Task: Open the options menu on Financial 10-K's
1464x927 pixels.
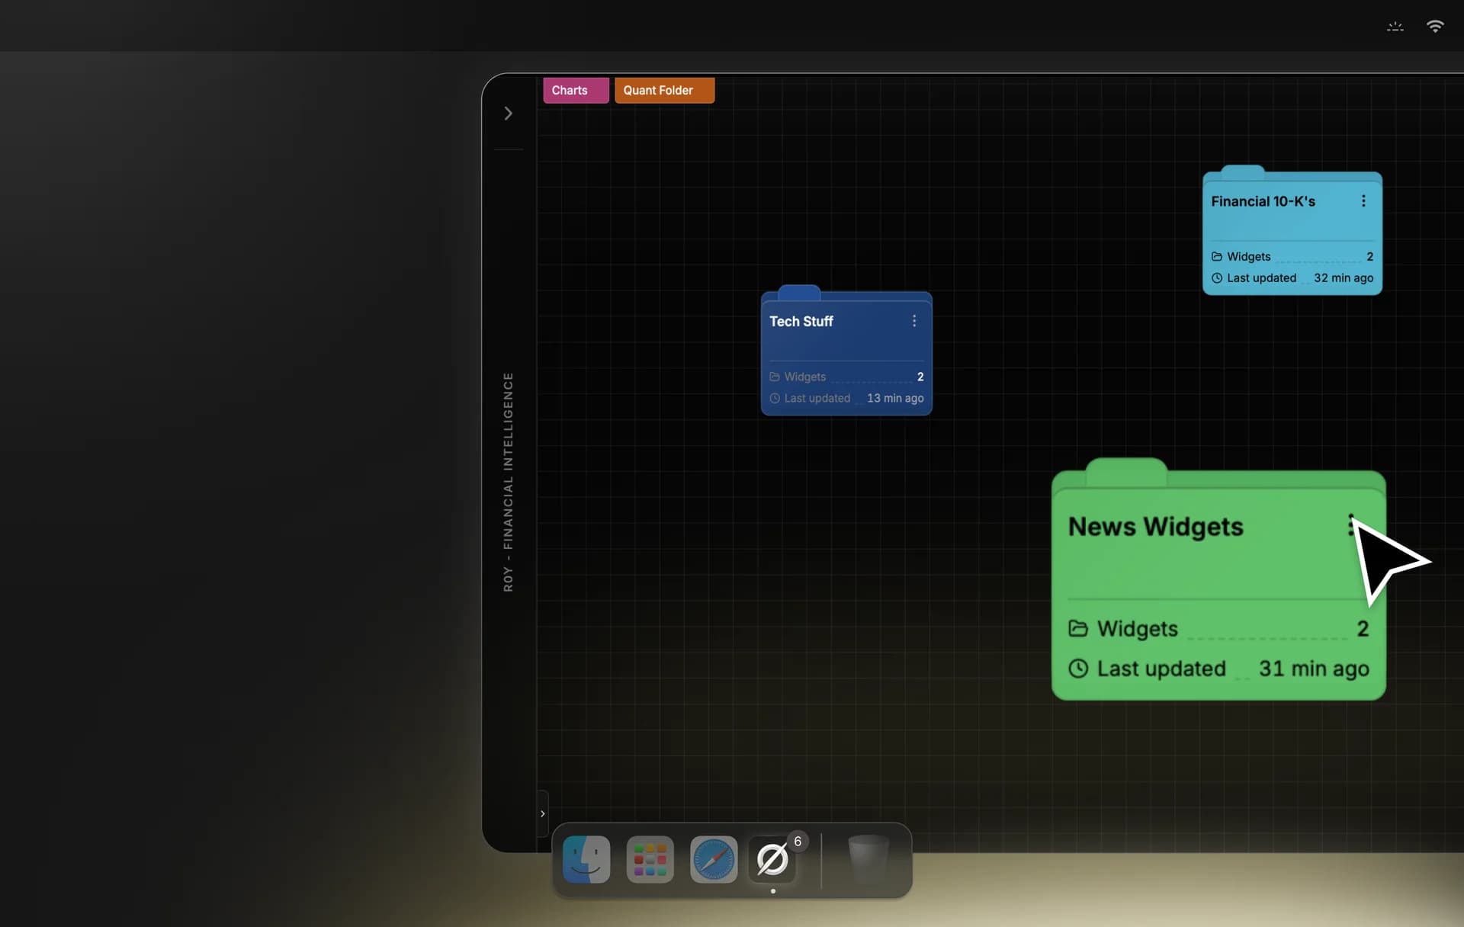Action: [1363, 200]
